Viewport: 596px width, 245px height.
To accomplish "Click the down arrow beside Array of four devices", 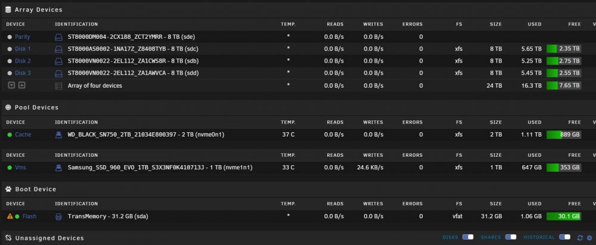I will coord(11,86).
